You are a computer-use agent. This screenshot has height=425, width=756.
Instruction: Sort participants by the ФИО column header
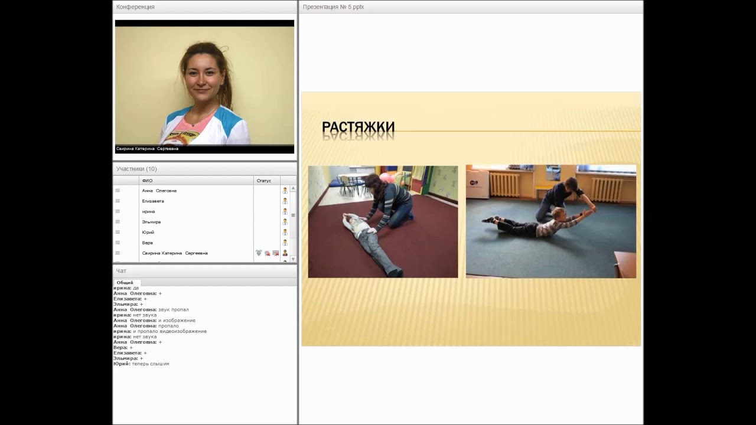[196, 181]
